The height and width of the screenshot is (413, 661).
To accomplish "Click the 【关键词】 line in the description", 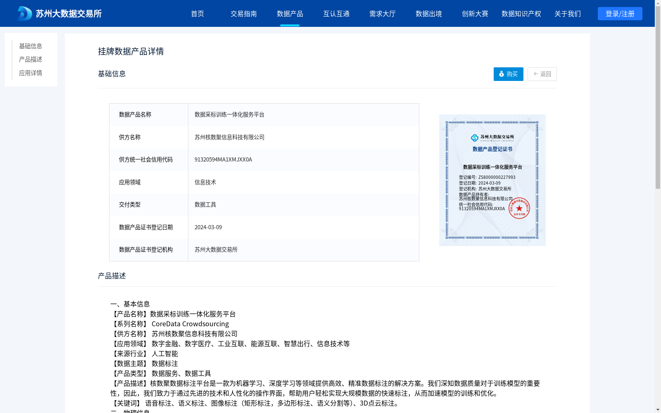I will coord(255,403).
